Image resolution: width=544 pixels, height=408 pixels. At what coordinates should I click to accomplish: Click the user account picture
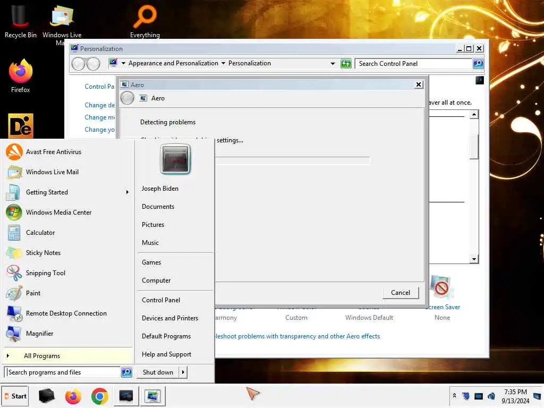point(175,159)
